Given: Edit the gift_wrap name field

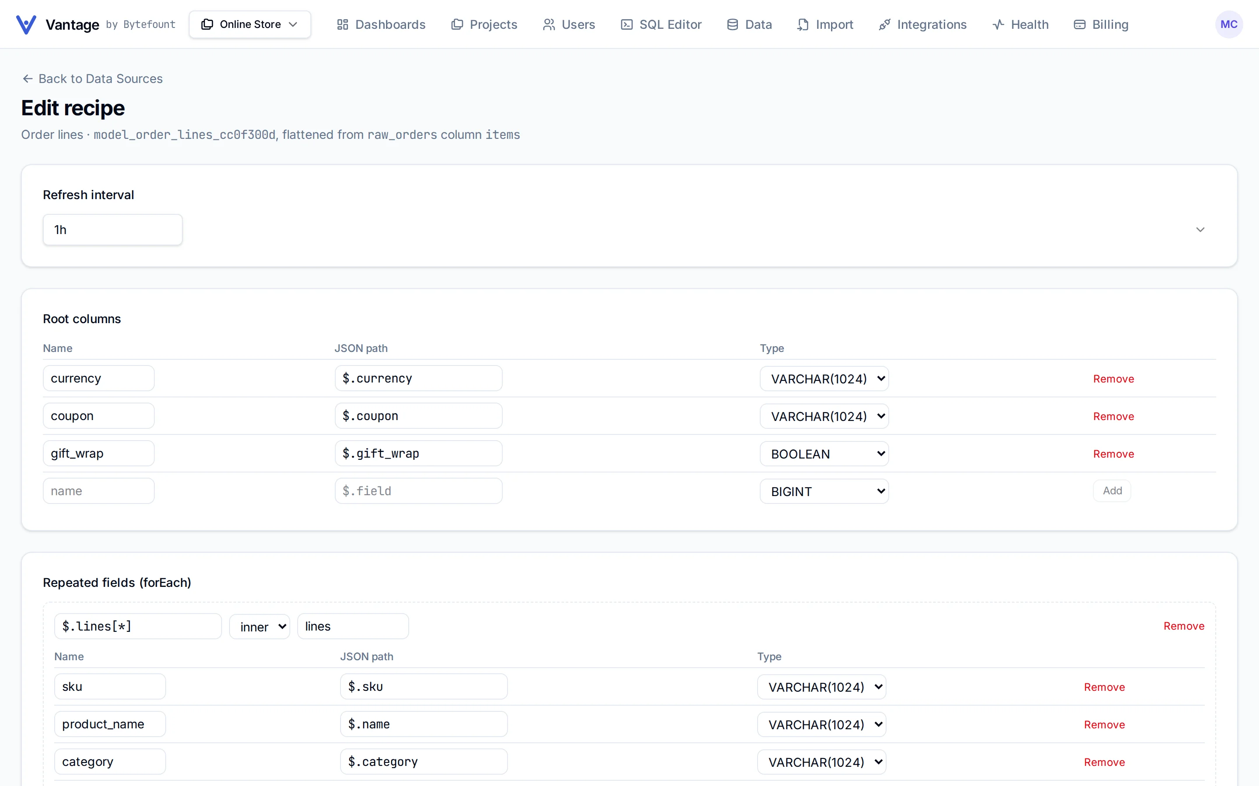Looking at the screenshot, I should [99, 453].
